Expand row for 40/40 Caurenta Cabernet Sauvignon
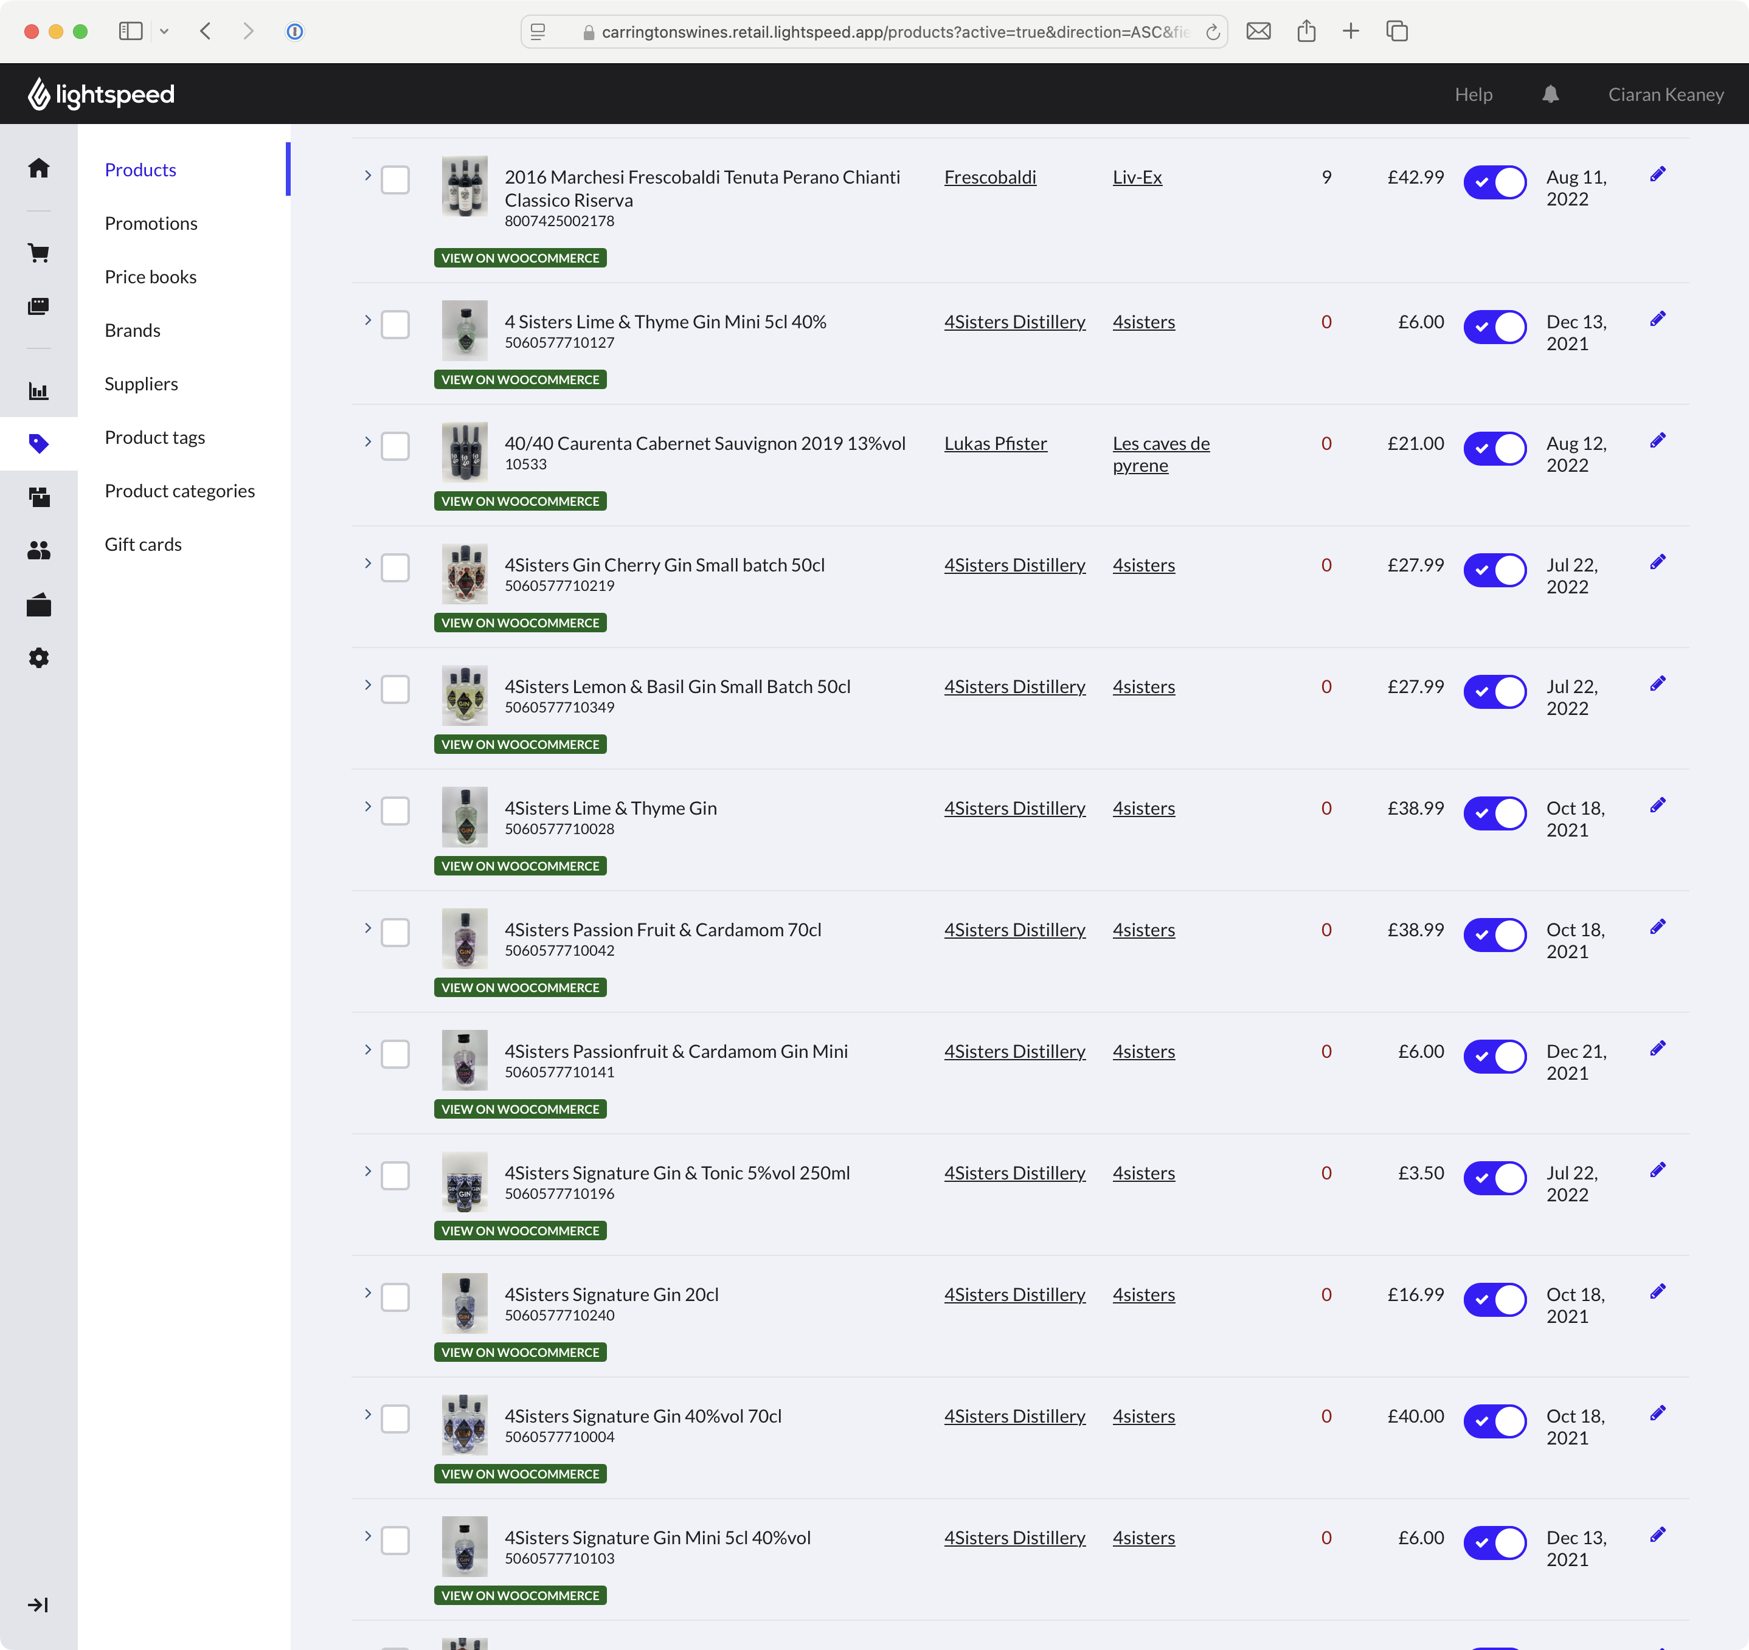Image resolution: width=1749 pixels, height=1650 pixels. pos(368,441)
